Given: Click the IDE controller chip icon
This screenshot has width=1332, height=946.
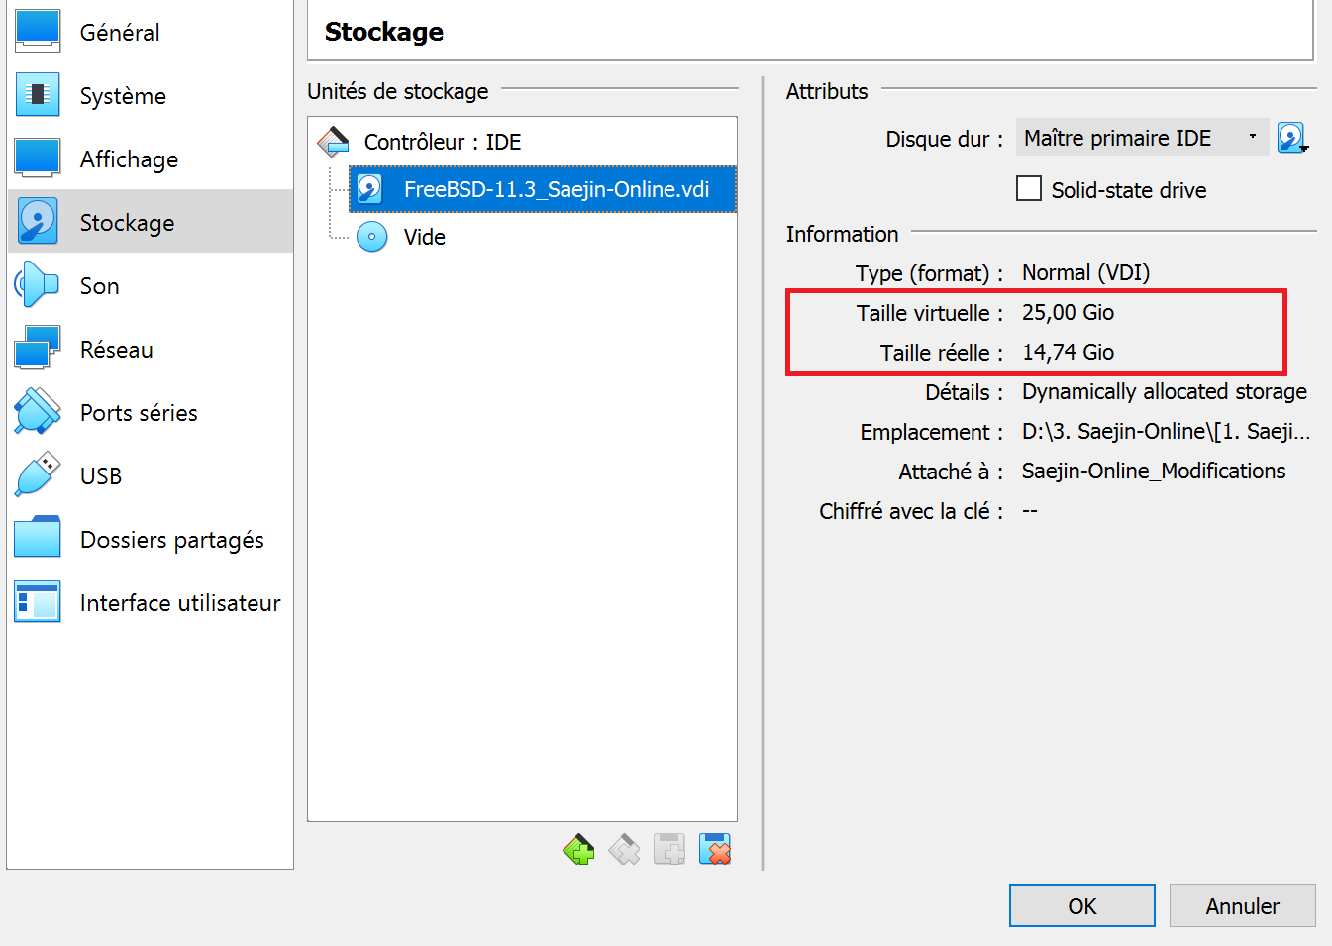Looking at the screenshot, I should click(334, 142).
